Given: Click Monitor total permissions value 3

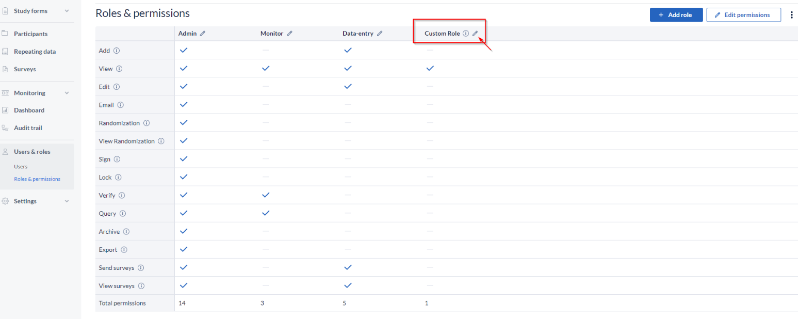Looking at the screenshot, I should [x=263, y=303].
